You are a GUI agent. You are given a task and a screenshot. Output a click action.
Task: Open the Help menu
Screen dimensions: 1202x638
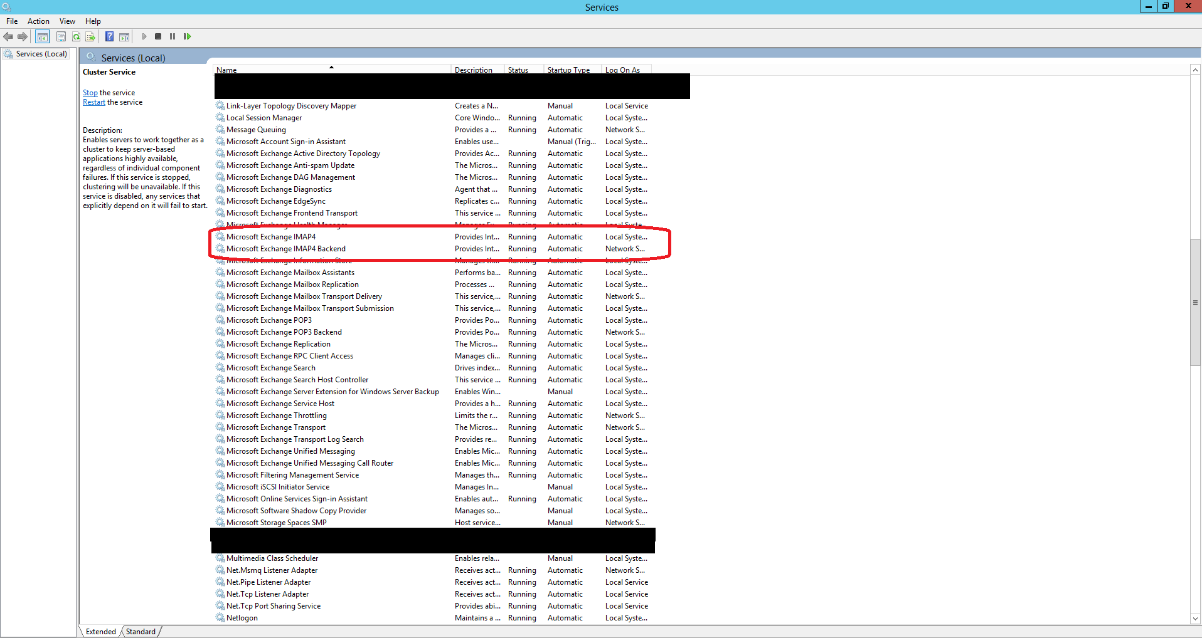coord(93,21)
